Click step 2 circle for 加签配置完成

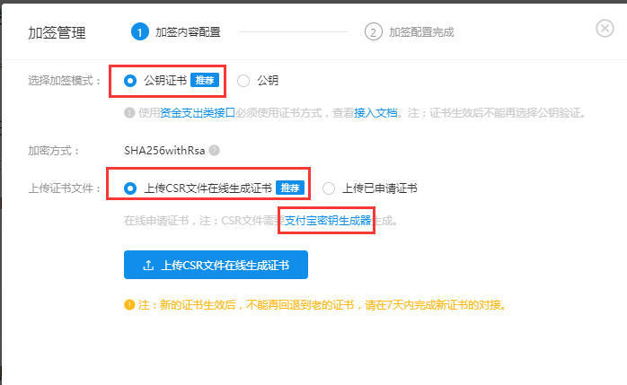point(373,32)
